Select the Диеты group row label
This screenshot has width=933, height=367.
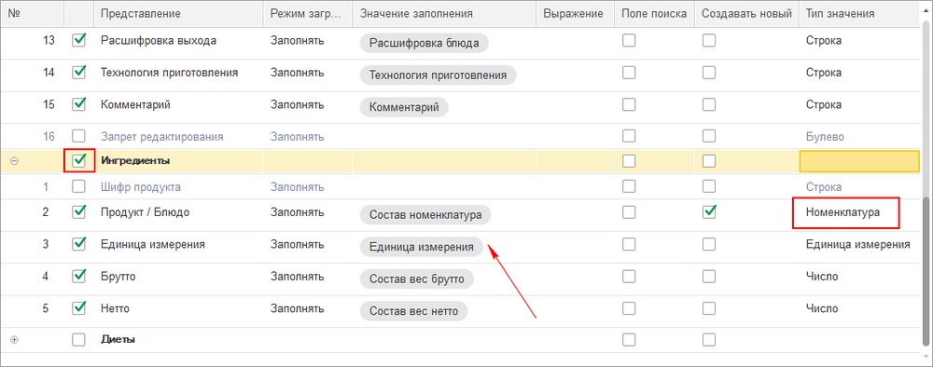(118, 340)
